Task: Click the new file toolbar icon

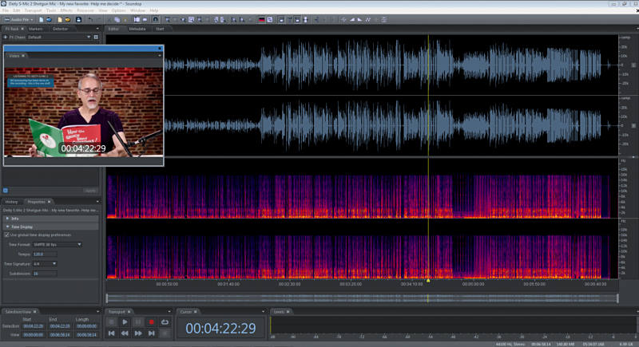Action: coord(42,19)
